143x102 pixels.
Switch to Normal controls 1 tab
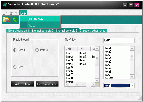click(x=18, y=31)
